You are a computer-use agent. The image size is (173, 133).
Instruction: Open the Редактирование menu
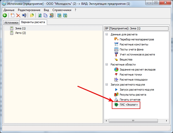(29, 10)
